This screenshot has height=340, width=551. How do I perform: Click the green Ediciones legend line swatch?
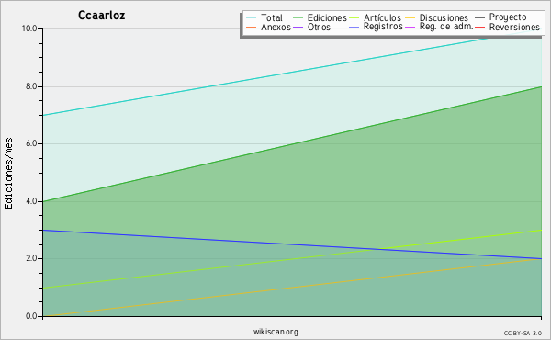click(298, 17)
